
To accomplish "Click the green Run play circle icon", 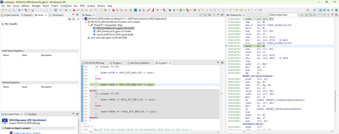I will coord(181,10).
